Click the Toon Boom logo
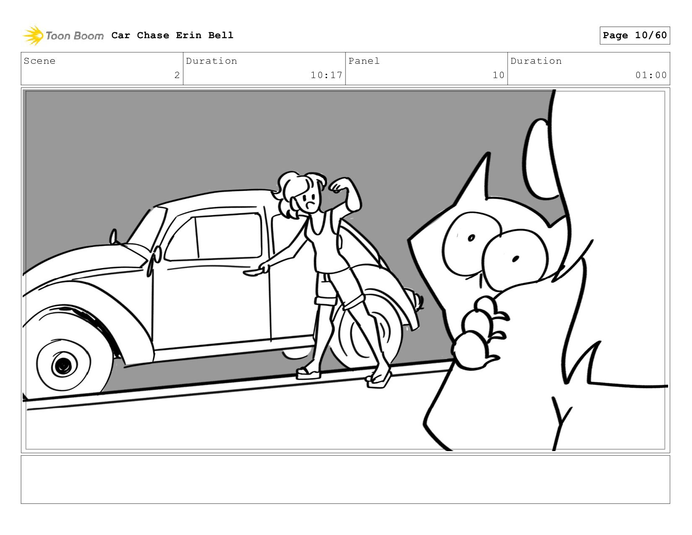This screenshot has height=535, width=692. 63,35
